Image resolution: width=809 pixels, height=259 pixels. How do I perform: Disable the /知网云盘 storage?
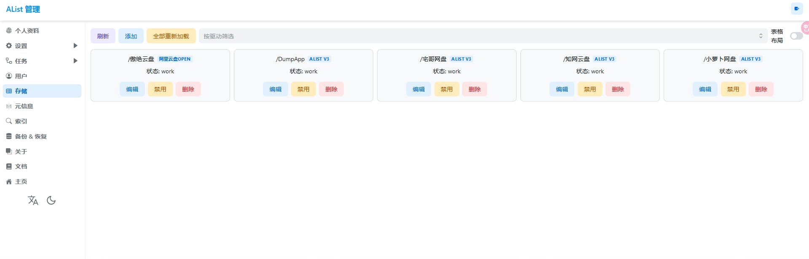click(590, 89)
